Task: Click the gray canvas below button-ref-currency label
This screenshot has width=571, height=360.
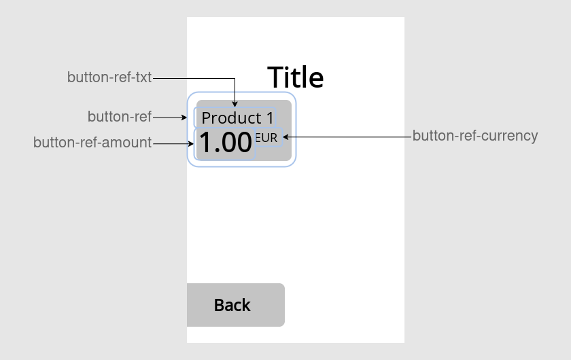Action: (474, 204)
